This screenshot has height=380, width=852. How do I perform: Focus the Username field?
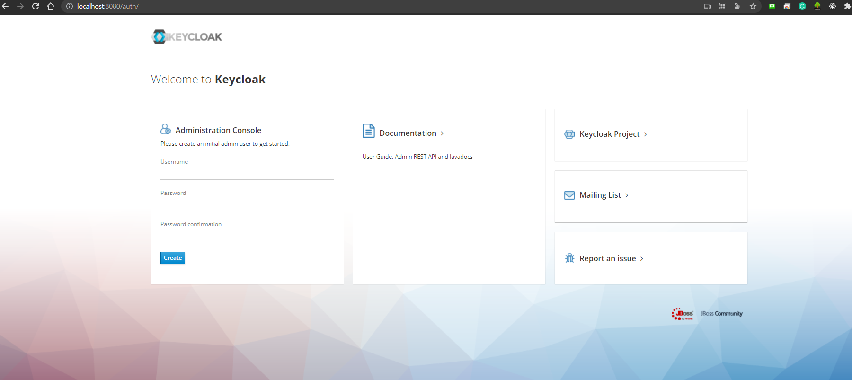247,173
